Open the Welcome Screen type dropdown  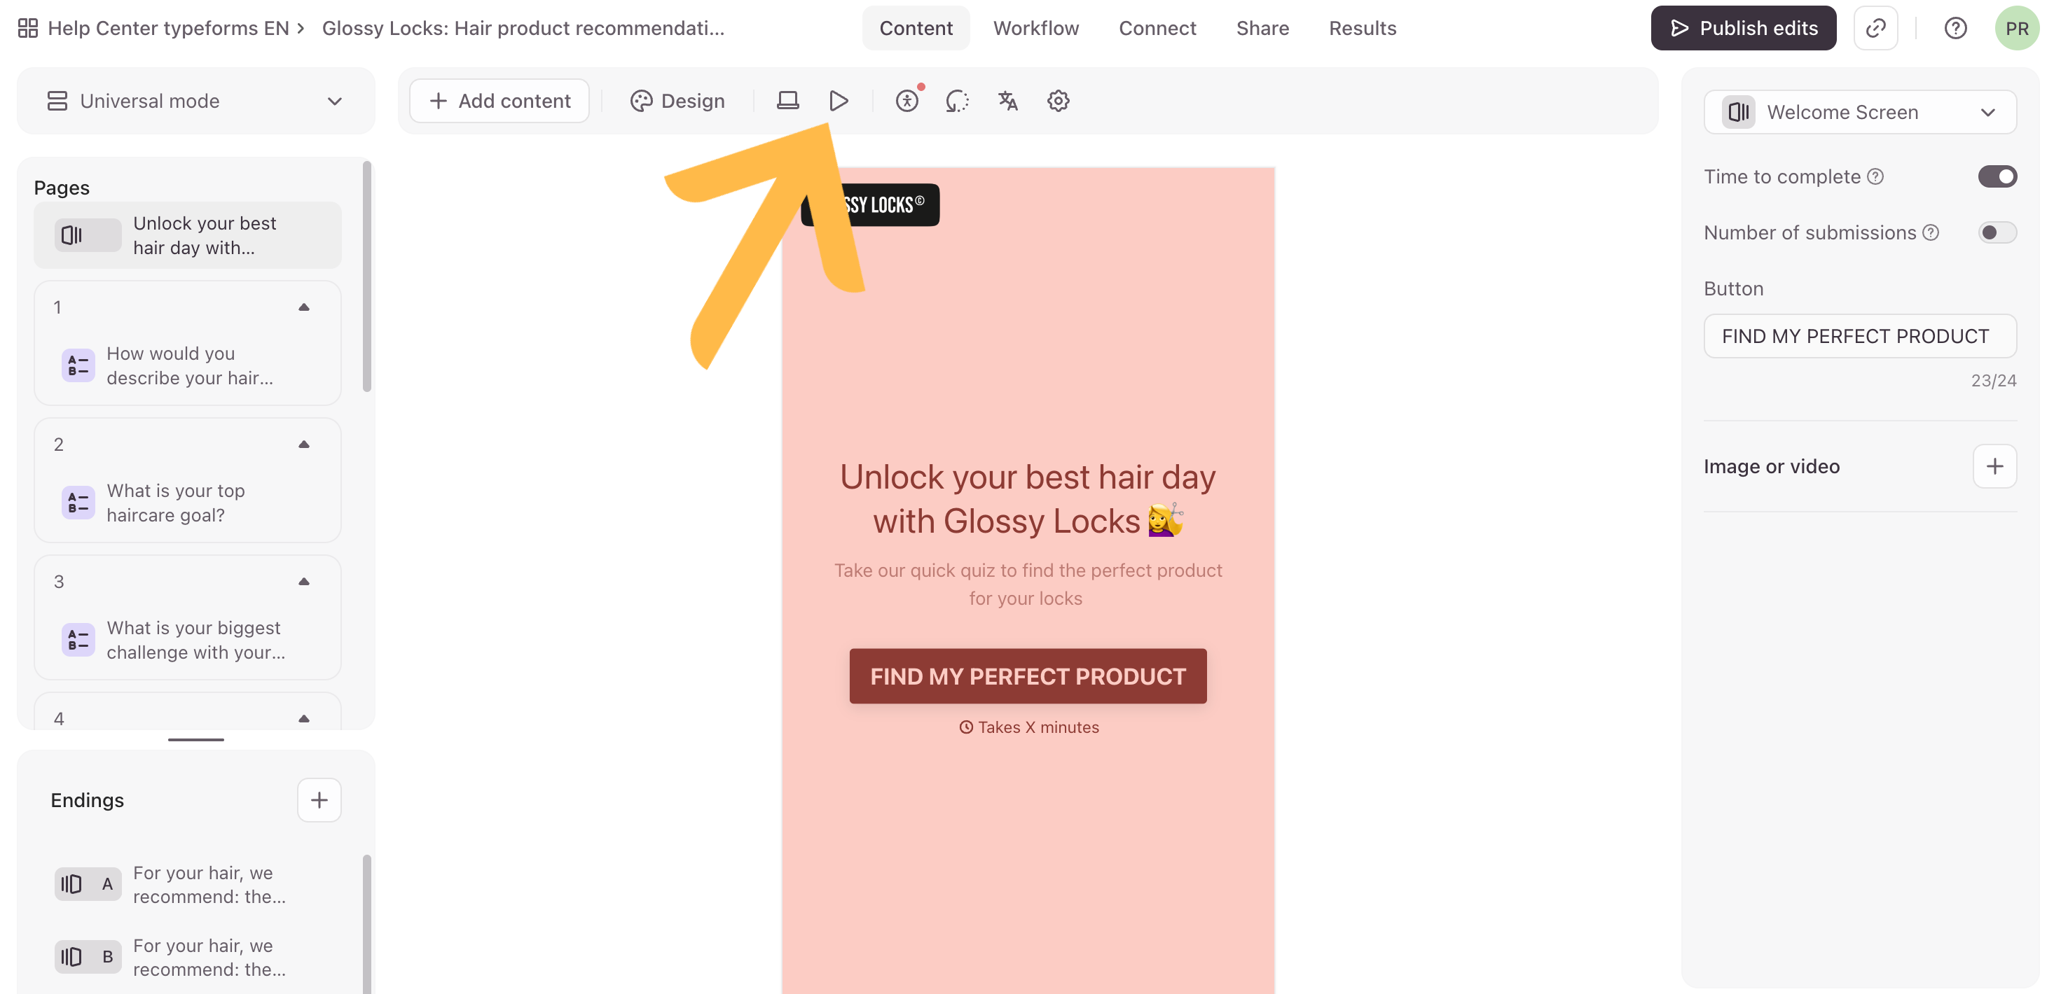coord(1859,112)
